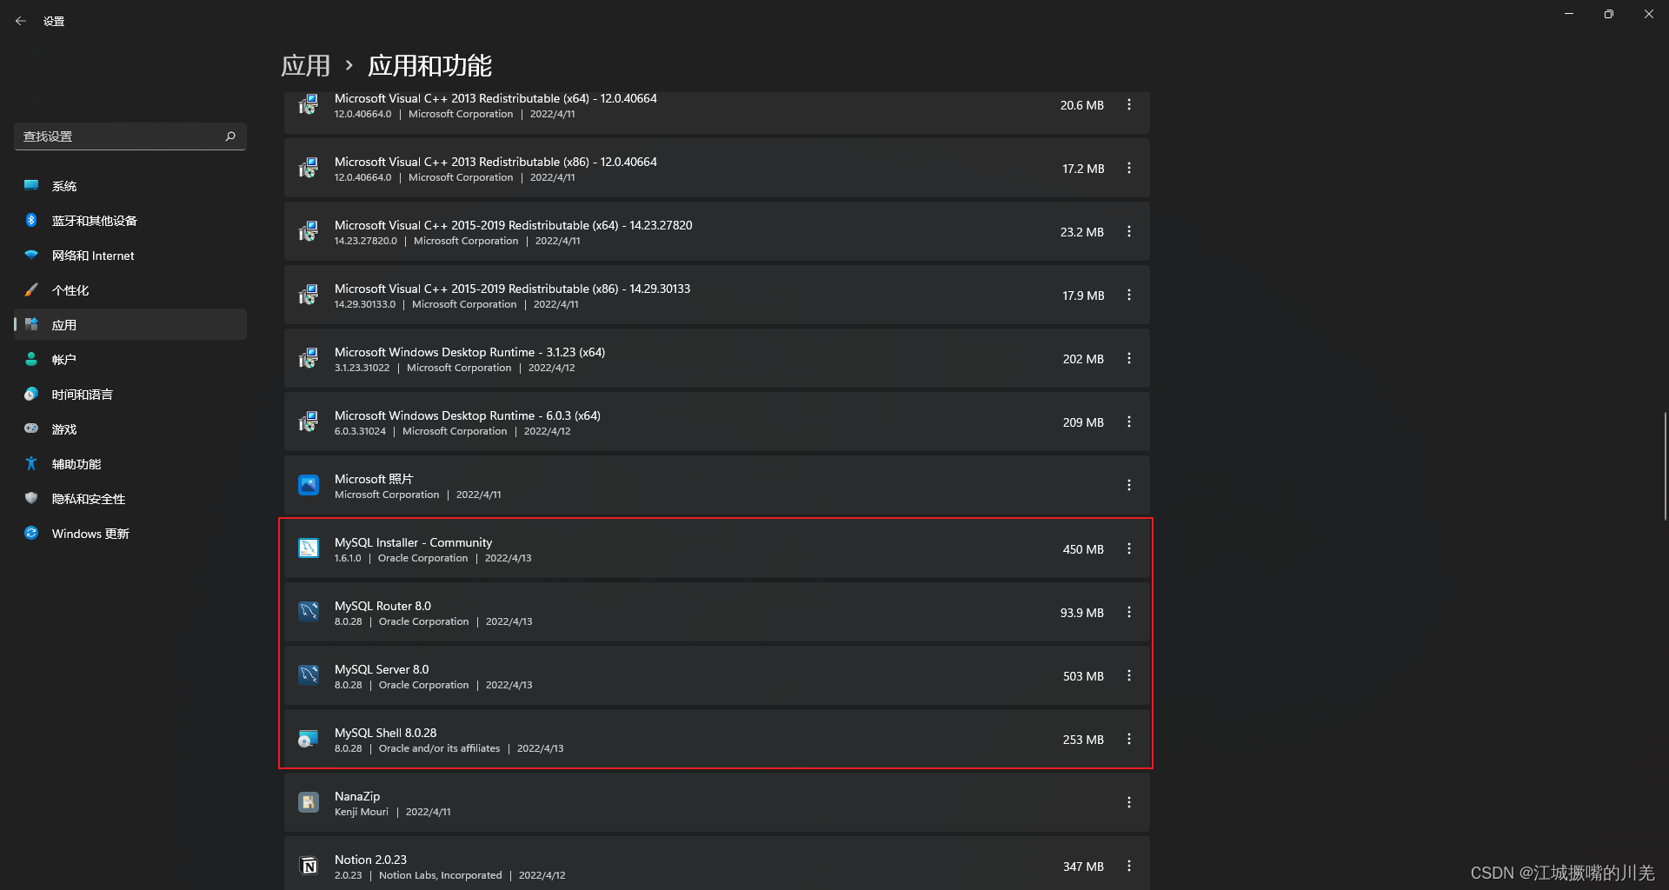
Task: Click the MySQL Shell 8.0.28 icon
Action: (309, 739)
